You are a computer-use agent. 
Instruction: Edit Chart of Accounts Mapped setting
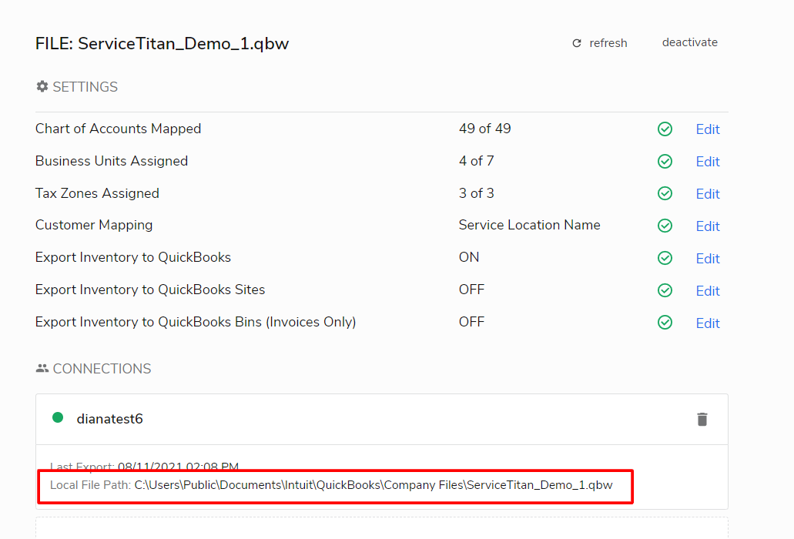708,129
